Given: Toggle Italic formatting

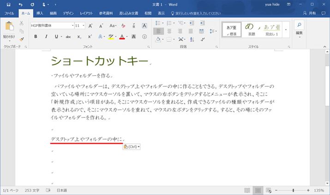Looking at the screenshot, I should [x=46, y=37].
